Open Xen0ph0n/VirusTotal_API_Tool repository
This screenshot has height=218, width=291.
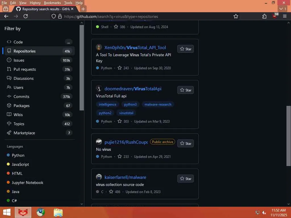pos(135,48)
